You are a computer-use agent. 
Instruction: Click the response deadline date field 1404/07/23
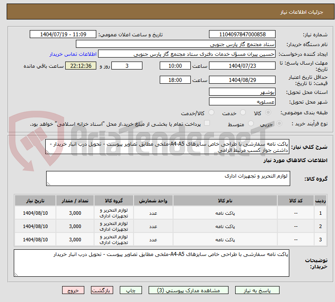(242, 66)
